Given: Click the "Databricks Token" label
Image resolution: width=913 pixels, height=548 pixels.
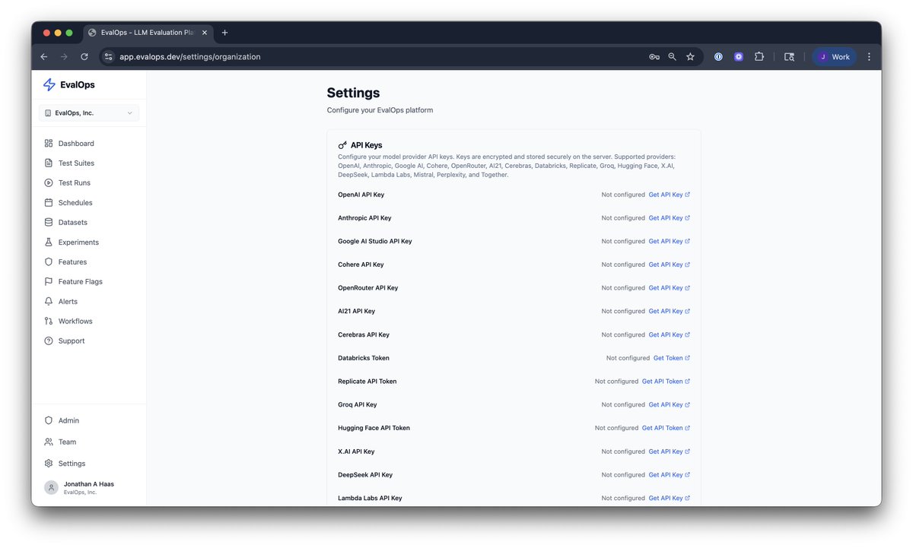Looking at the screenshot, I should (364, 358).
